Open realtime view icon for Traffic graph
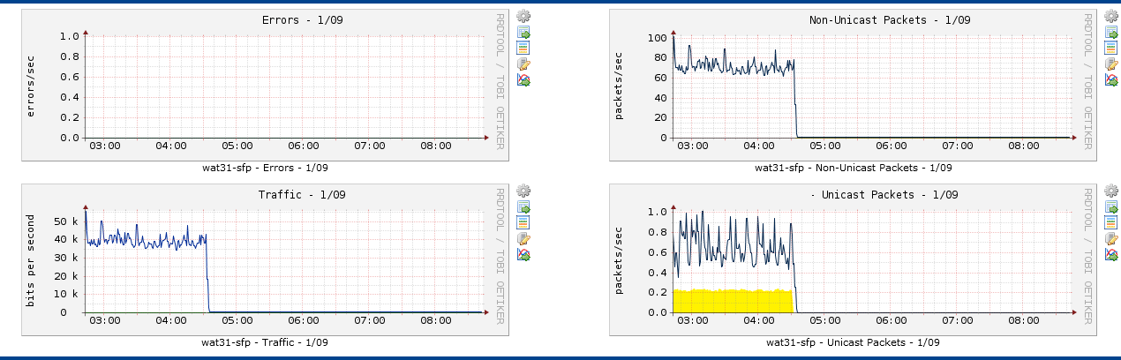This screenshot has width=1121, height=360. (x=523, y=254)
